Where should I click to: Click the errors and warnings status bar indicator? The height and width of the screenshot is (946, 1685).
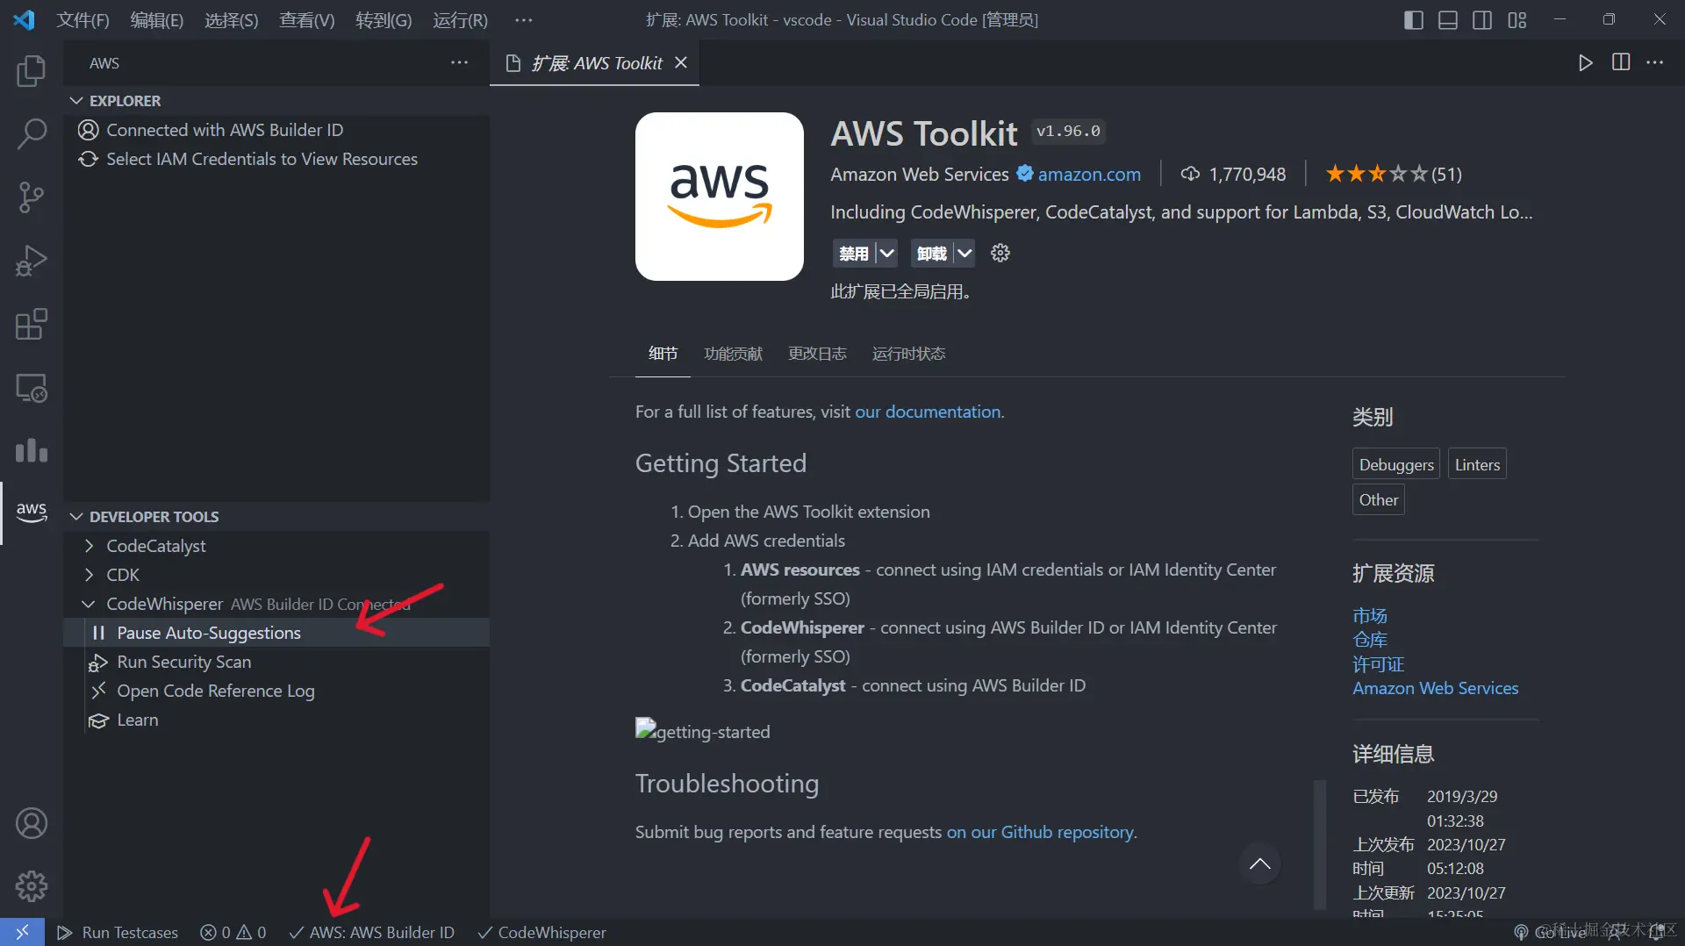tap(233, 932)
